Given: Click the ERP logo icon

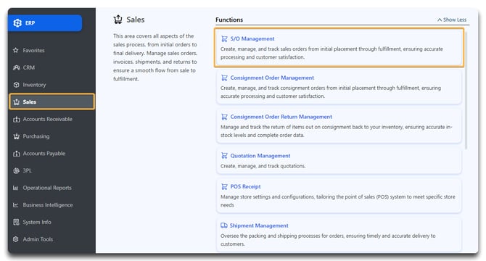Looking at the screenshot, I should click(x=17, y=23).
